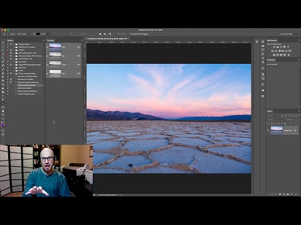
Task: Open the workspace switcher dropdown
Action: [x=289, y=34]
